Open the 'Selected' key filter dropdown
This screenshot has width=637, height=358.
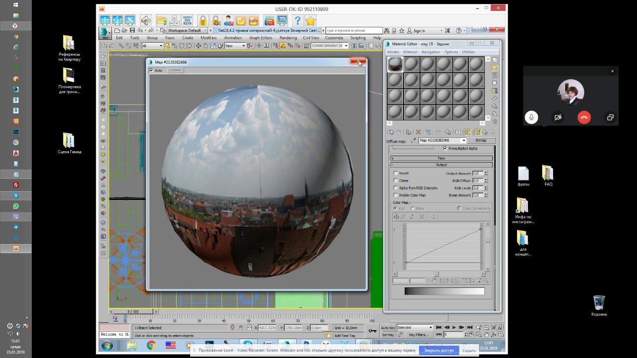pyautogui.click(x=415, y=328)
